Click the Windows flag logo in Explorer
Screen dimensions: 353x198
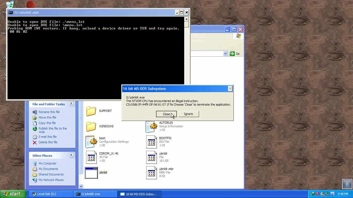pyautogui.click(x=238, y=36)
